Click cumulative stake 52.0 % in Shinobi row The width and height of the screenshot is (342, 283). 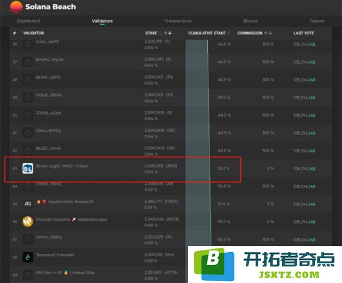(x=224, y=222)
